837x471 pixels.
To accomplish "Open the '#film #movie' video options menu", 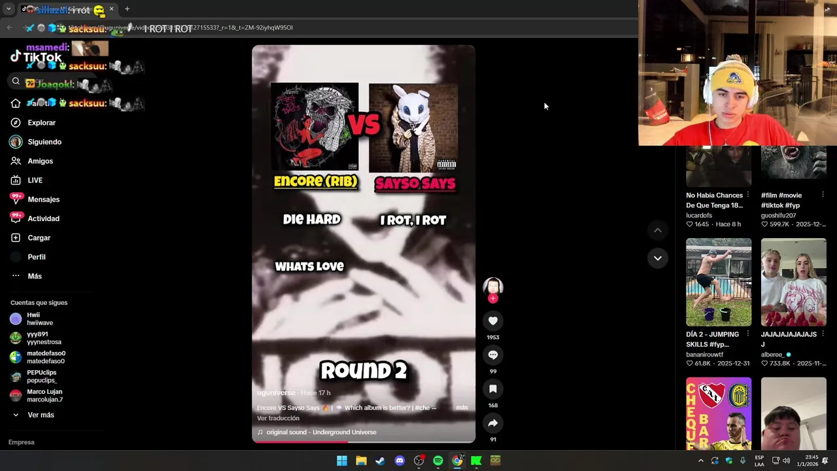I will coord(823,195).
